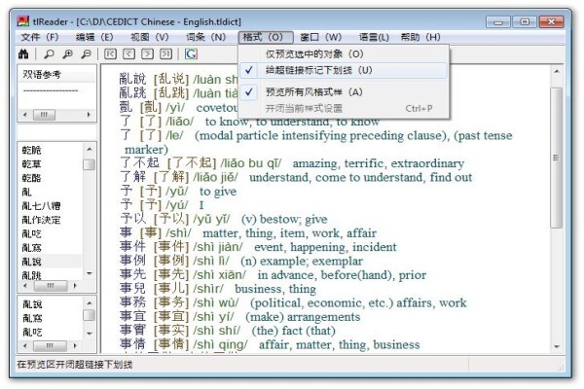Screen dimensions: 584x389
Task: Go to next entry navigation icon
Action: tap(147, 54)
